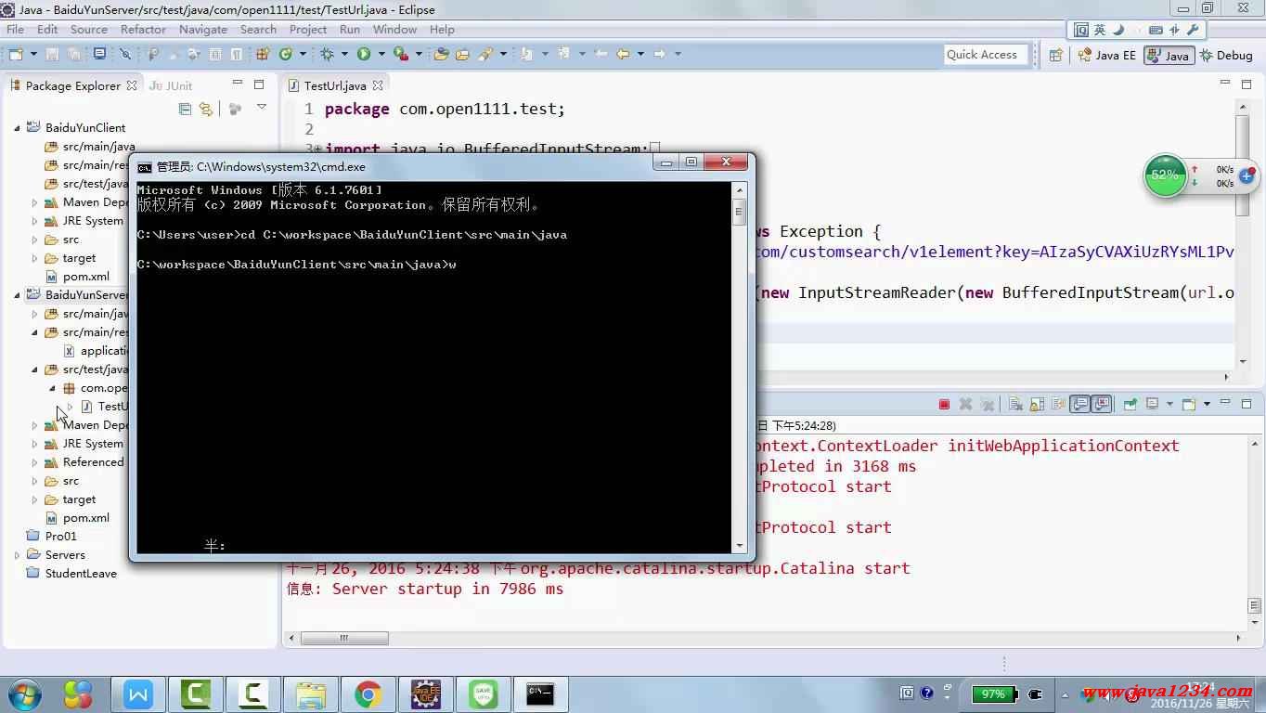Click the Skip All Breakpoints icon
The image size is (1266, 713).
(x=125, y=54)
